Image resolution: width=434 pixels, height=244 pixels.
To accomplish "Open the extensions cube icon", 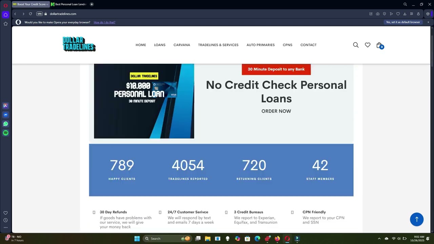I will tap(428, 14).
